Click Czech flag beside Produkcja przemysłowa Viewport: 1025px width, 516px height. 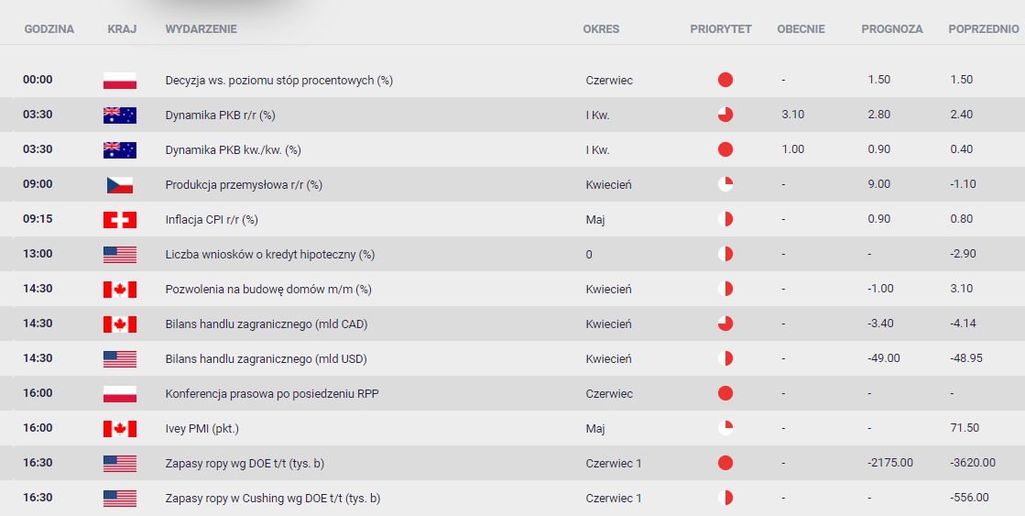(x=120, y=185)
